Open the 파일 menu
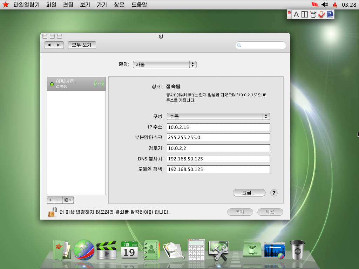This screenshot has height=269, width=359. 51,5
